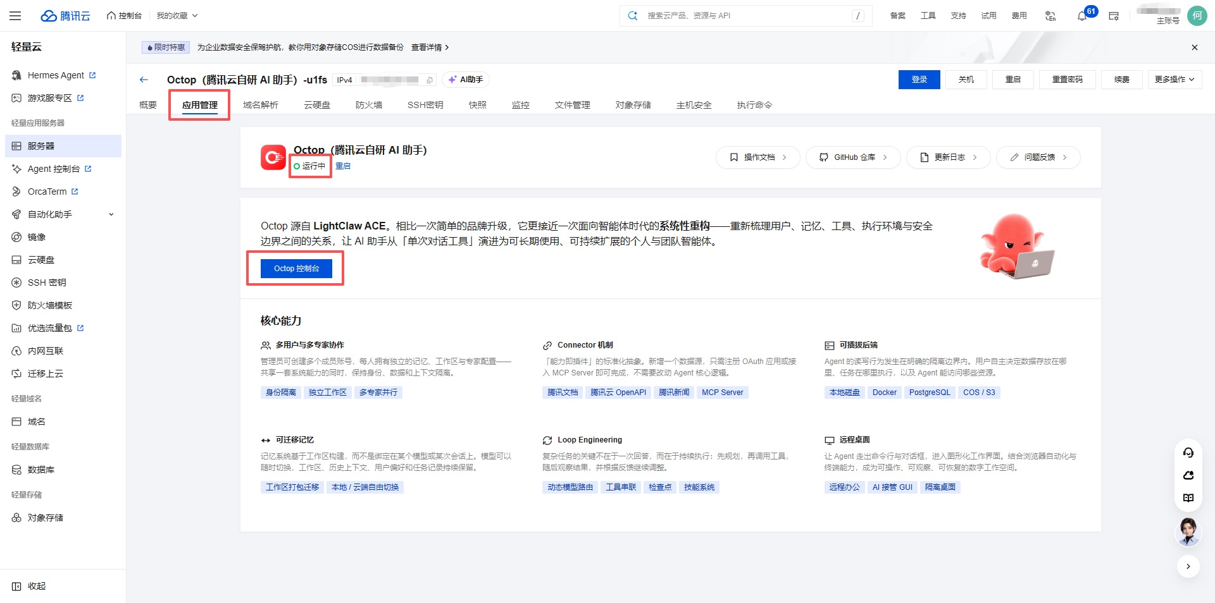Open 问题反馈 button
This screenshot has width=1215, height=603.
click(1038, 157)
